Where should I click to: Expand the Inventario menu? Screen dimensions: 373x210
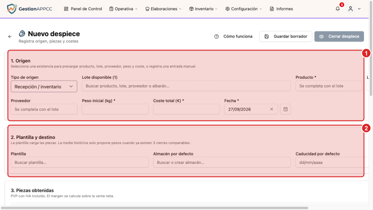click(x=203, y=9)
